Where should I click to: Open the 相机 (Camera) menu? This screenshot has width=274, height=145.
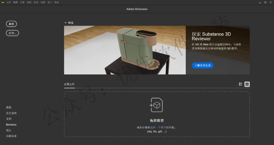[29, 2]
